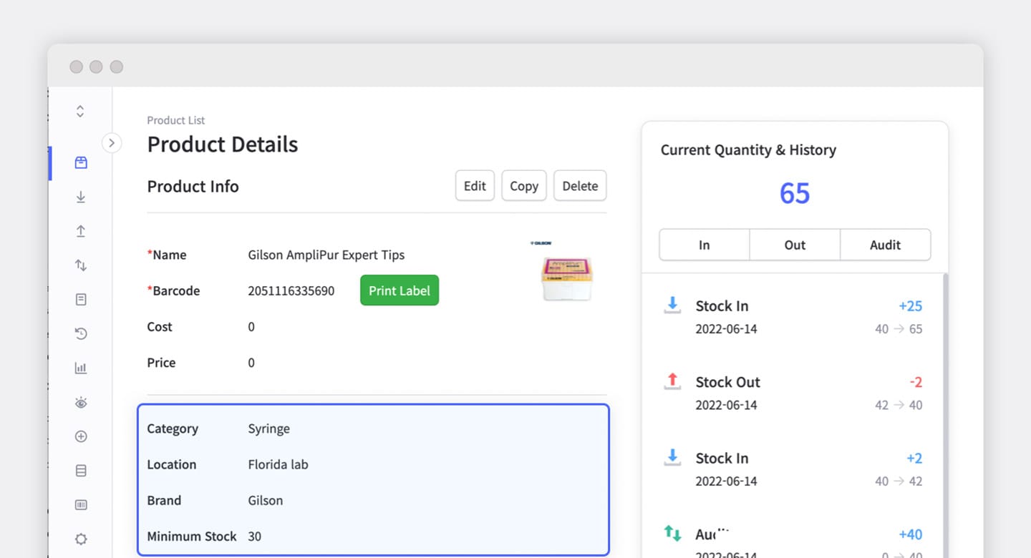Delete the product with the Delete button
This screenshot has width=1031, height=558.
pyautogui.click(x=579, y=185)
